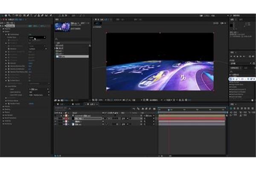This screenshot has height=171, width=256.
Task: Select the active third timeline composition tab
Action: 92,104
